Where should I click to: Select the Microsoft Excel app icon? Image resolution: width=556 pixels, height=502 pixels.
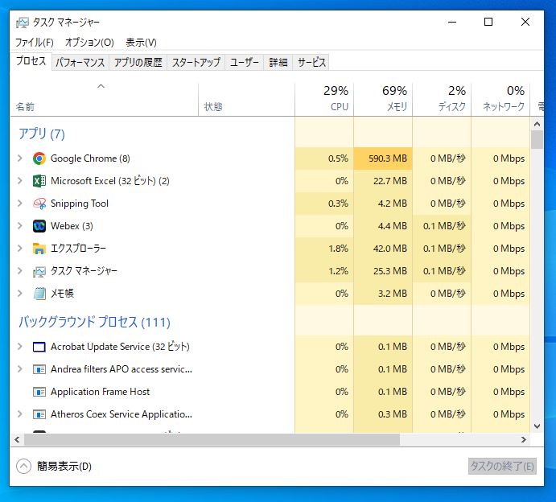click(39, 181)
